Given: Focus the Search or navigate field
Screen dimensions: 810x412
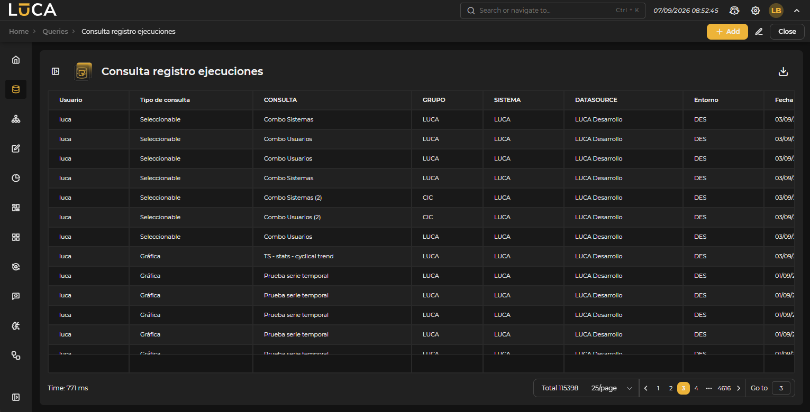Looking at the screenshot, I should pos(553,11).
